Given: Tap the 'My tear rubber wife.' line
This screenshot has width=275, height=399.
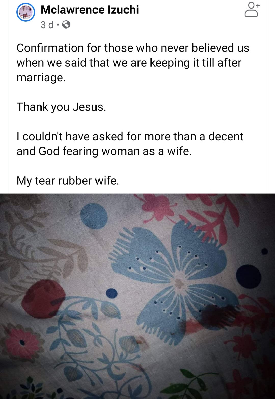Looking at the screenshot, I should [x=68, y=181].
